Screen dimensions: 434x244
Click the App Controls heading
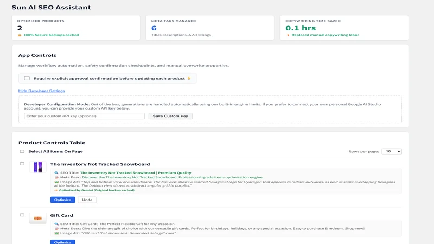coord(37,55)
